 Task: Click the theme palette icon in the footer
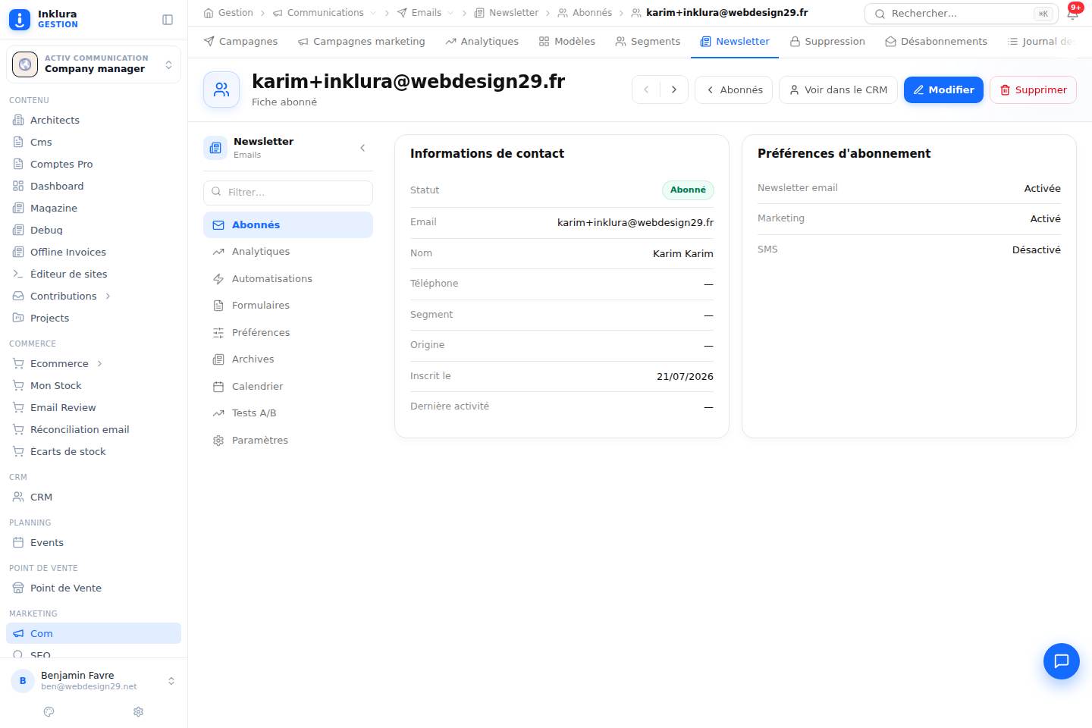coord(49,711)
